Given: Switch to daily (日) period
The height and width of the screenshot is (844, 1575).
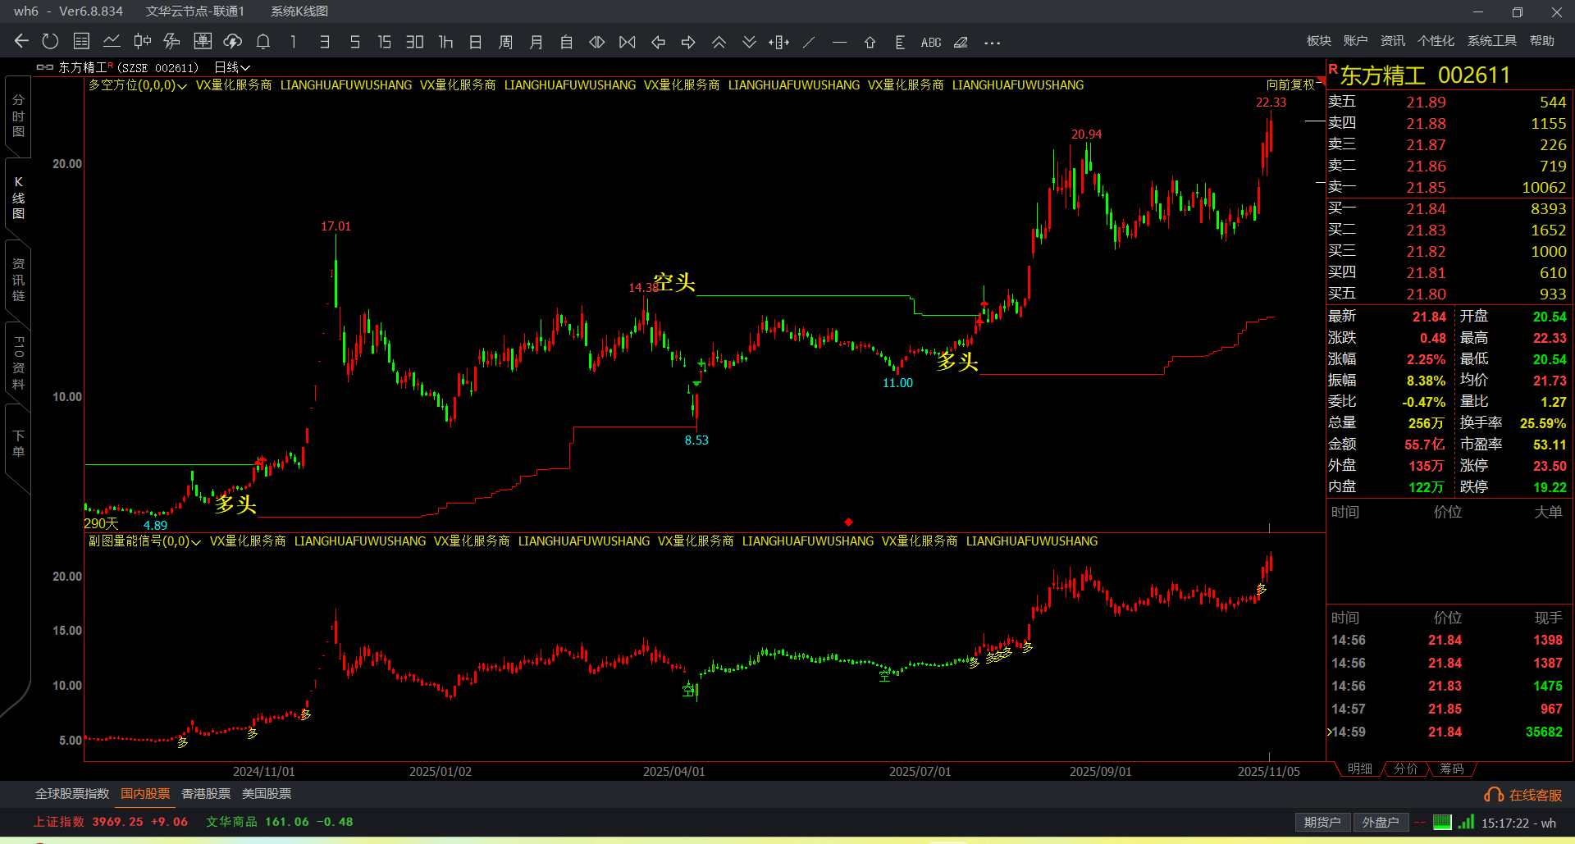Looking at the screenshot, I should pyautogui.click(x=476, y=42).
